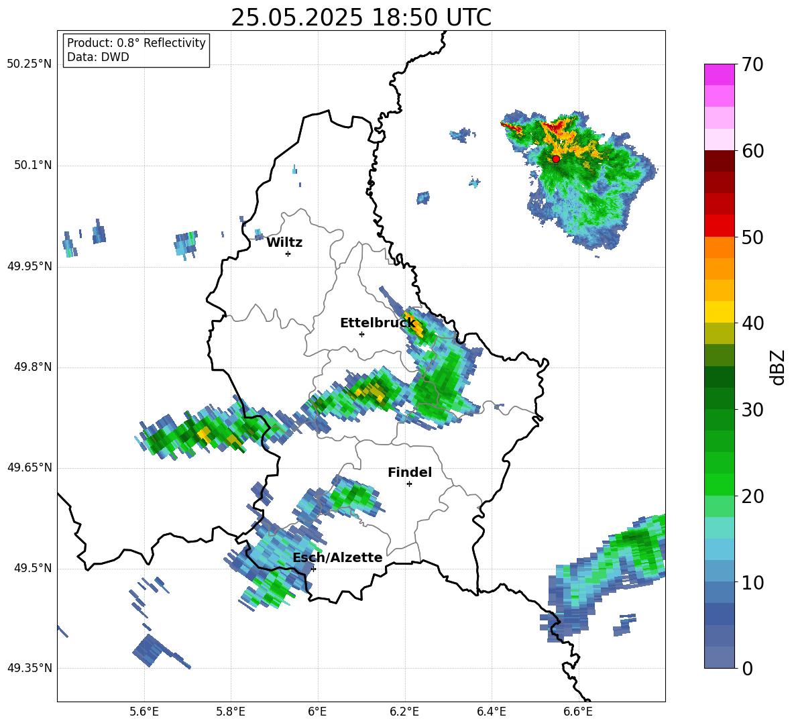Click the 49.65°N latitude tick label
The height and width of the screenshot is (725, 794).
click(x=30, y=467)
